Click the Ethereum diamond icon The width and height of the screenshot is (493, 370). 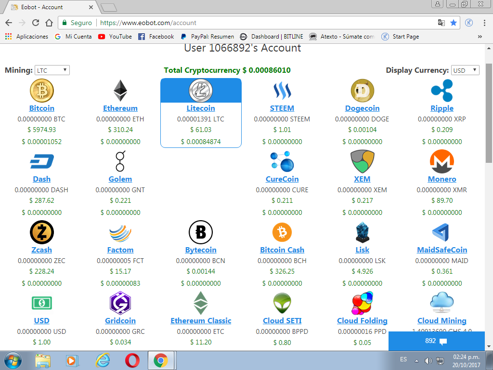(120, 91)
